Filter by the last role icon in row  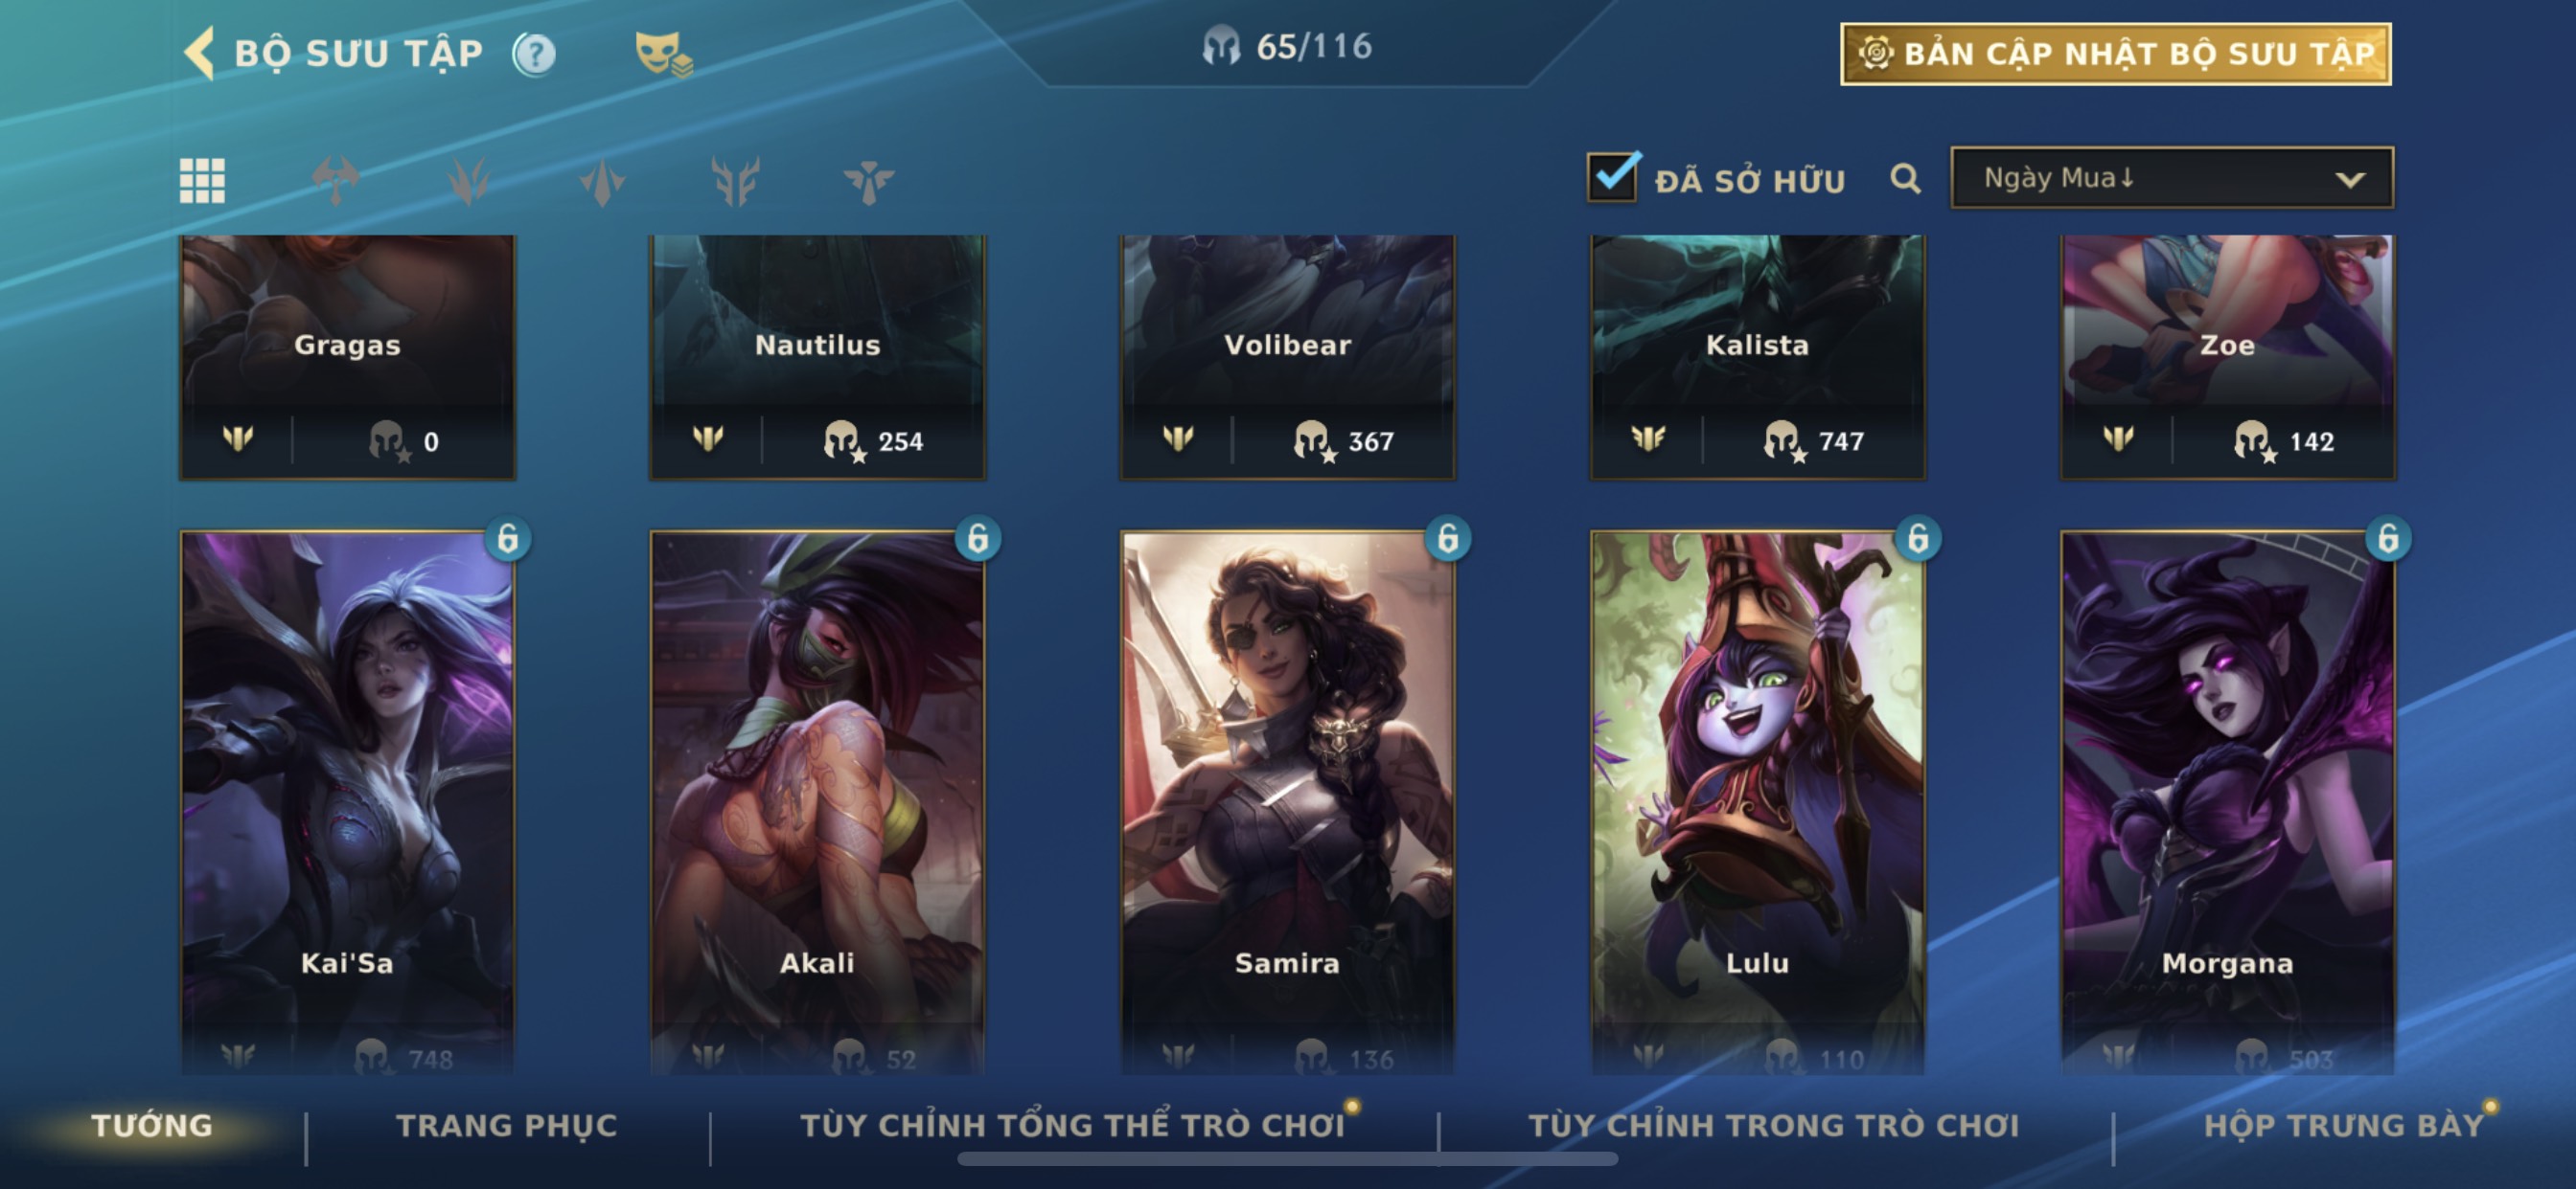868,181
